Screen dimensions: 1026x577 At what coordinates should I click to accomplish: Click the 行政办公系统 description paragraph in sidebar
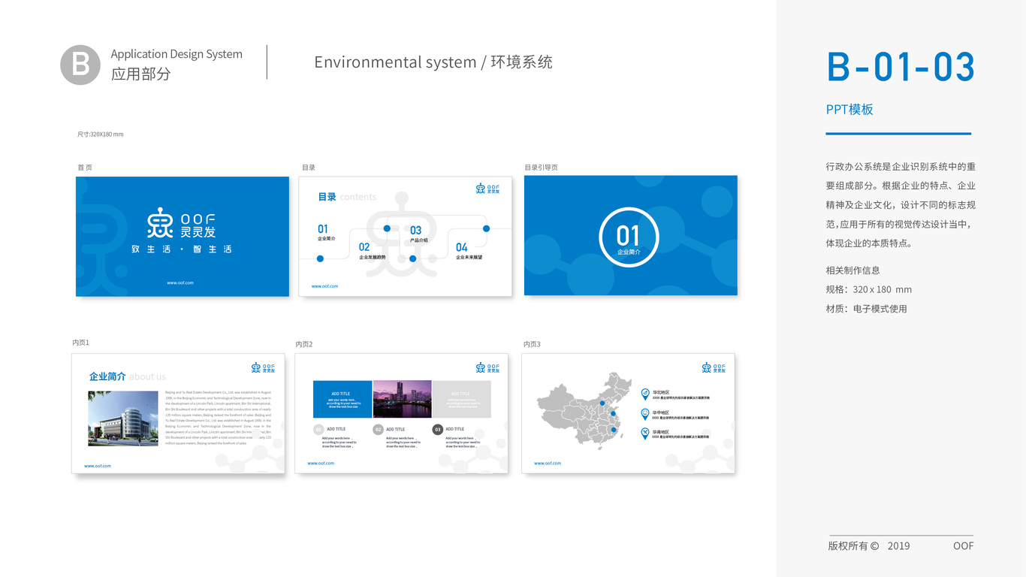901,205
